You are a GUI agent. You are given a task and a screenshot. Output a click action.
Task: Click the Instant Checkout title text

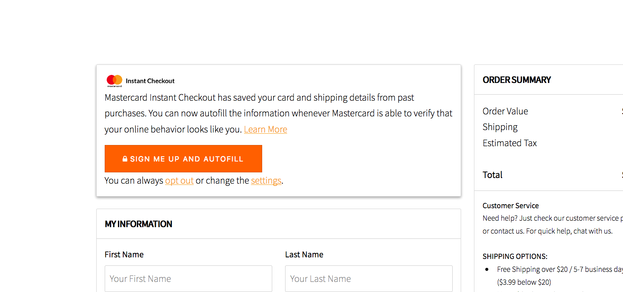[150, 81]
